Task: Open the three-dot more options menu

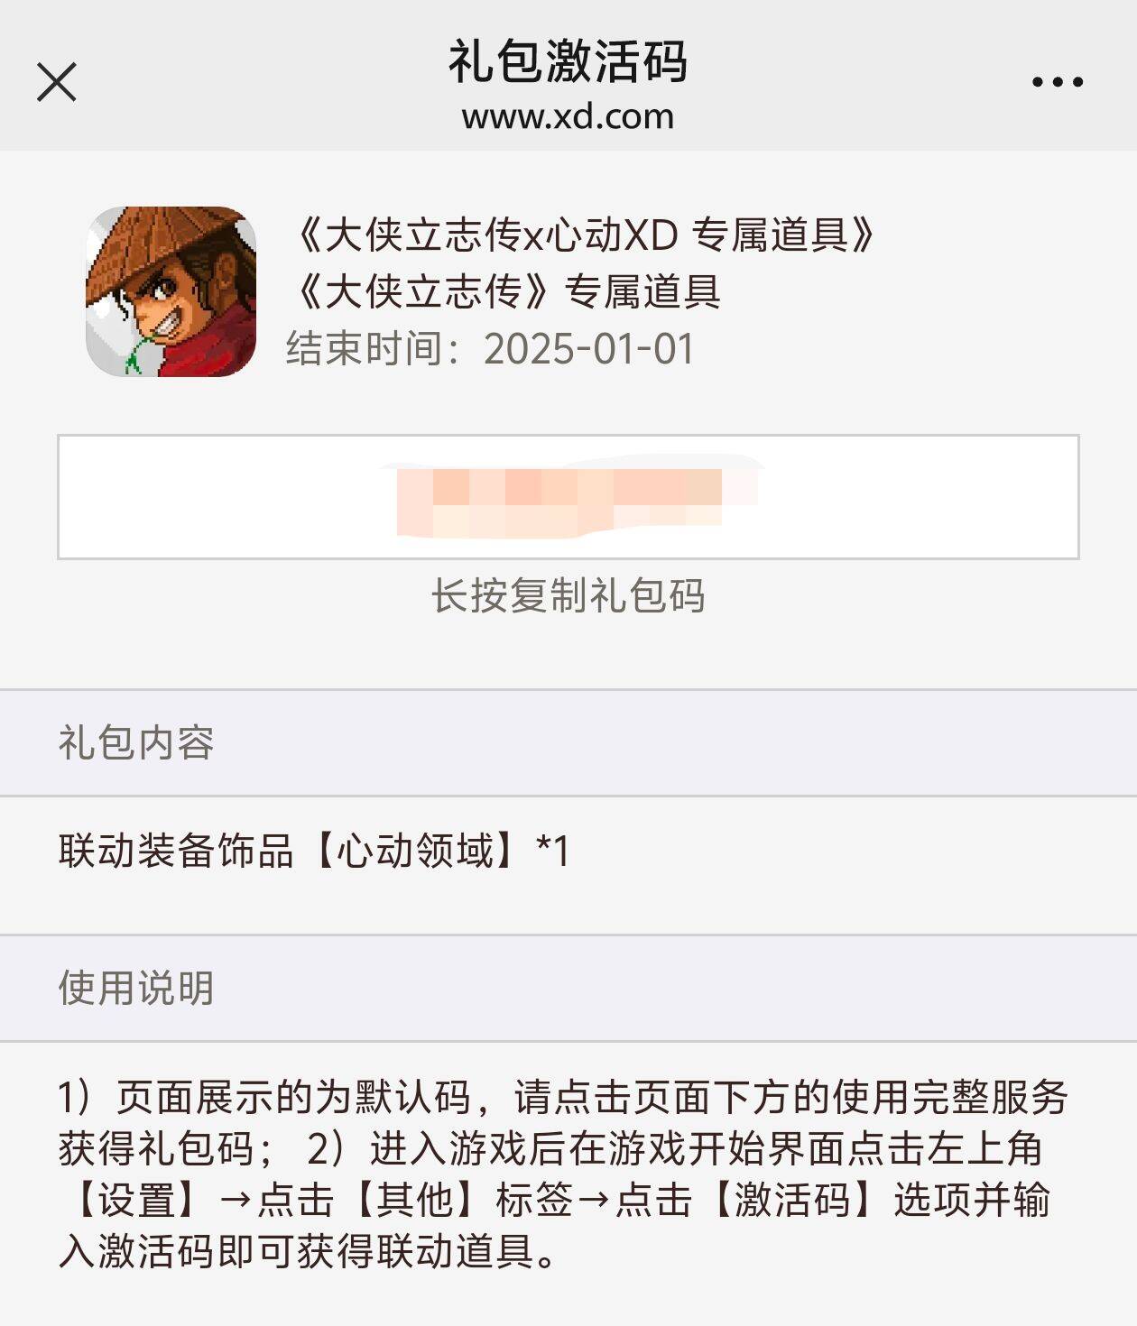Action: (1057, 82)
